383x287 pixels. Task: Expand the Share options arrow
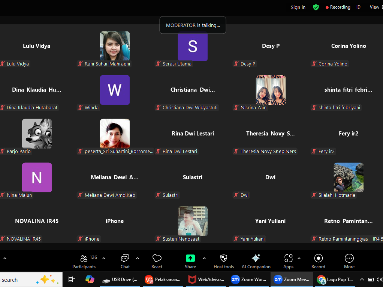point(204,258)
